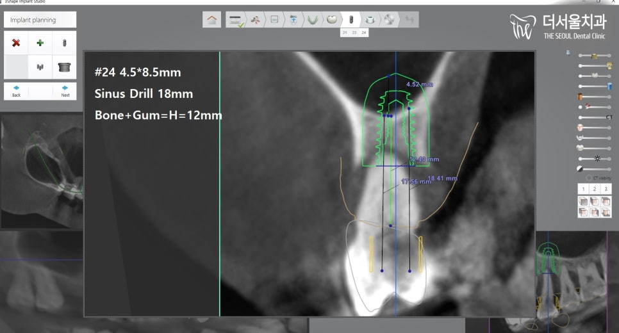
Task: Open the sleeve step in workflow bar
Action: pos(370,19)
